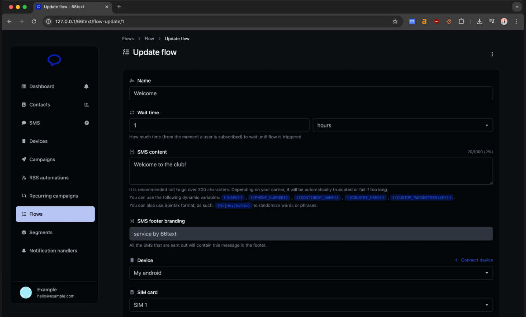Click the Flow breadcrumb link
The width and height of the screenshot is (526, 317).
(149, 38)
